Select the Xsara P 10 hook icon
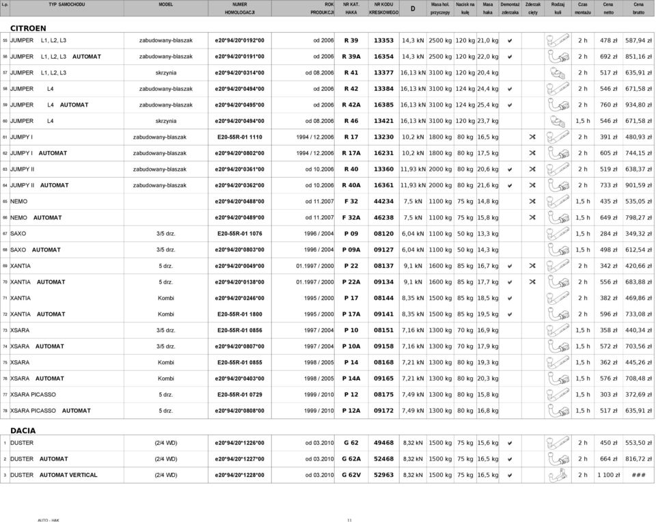 (x=558, y=331)
